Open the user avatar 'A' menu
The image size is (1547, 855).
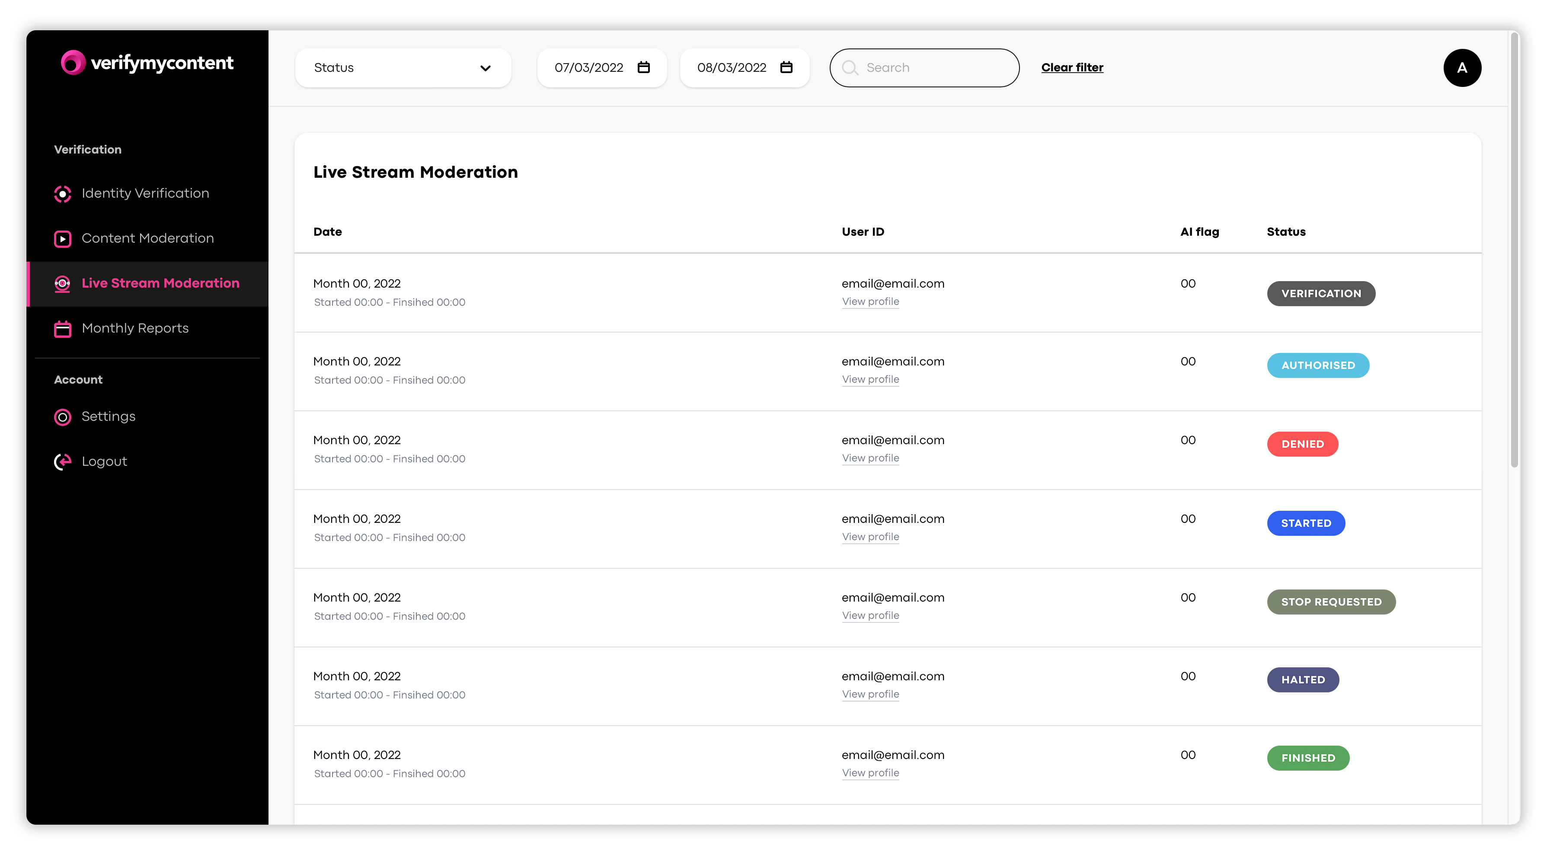pos(1462,68)
